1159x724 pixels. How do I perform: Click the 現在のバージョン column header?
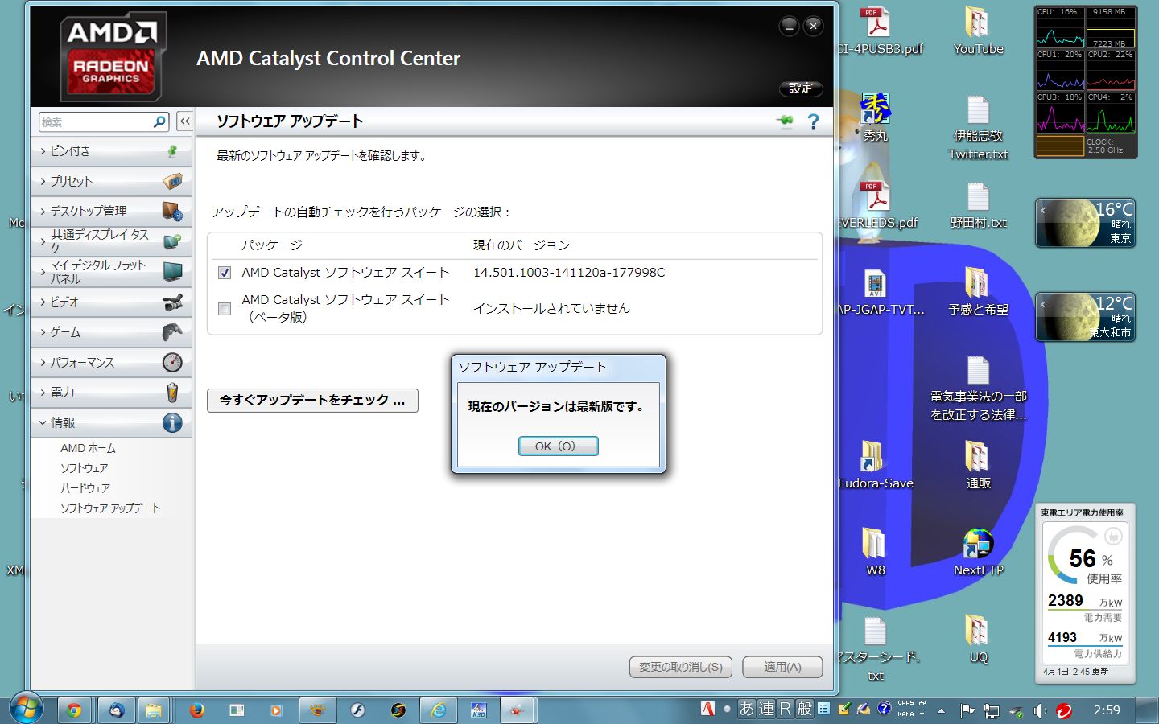click(x=522, y=245)
